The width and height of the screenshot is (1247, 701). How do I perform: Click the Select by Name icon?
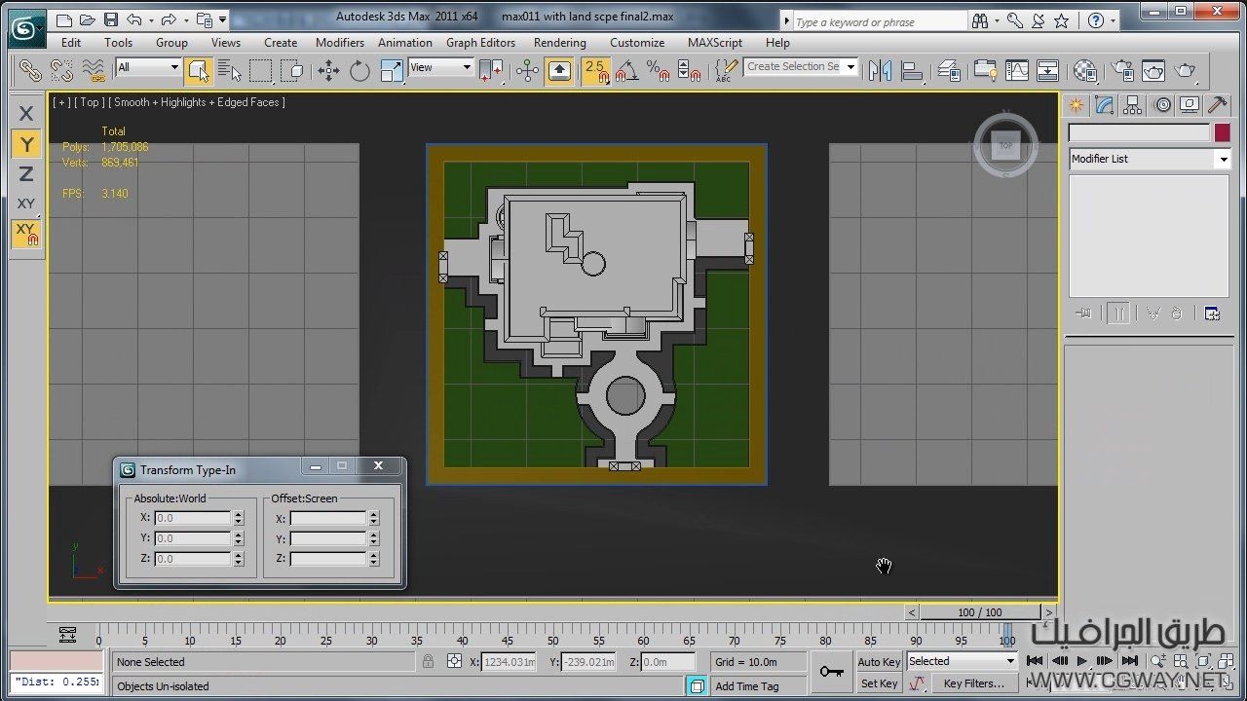coord(229,70)
